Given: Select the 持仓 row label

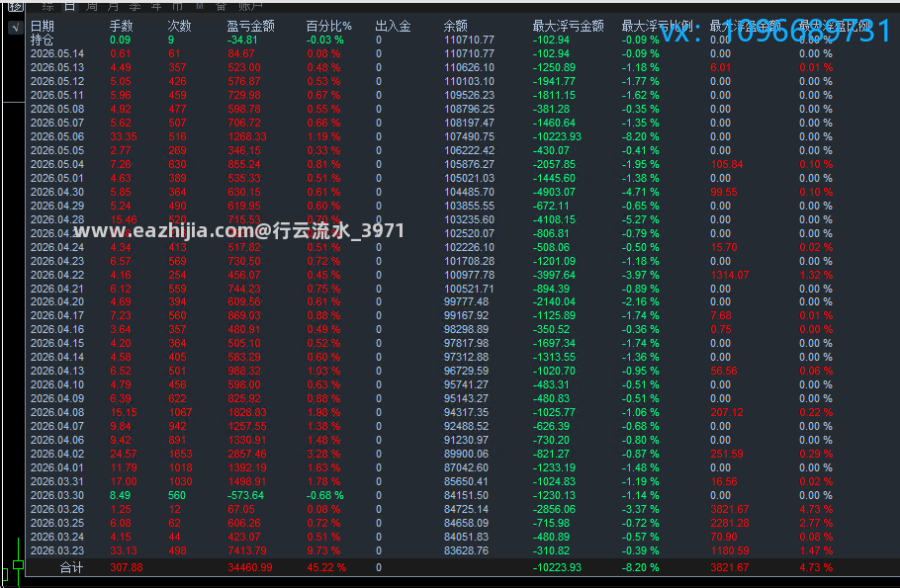Looking at the screenshot, I should point(42,40).
